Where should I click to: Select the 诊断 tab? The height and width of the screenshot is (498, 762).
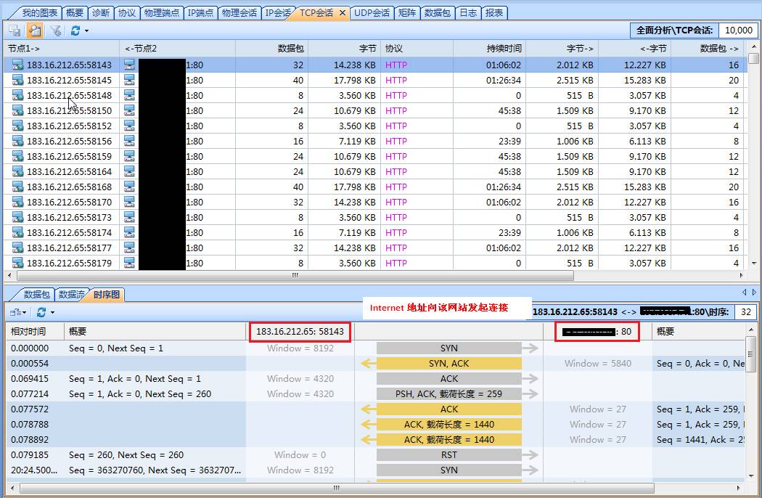101,13
